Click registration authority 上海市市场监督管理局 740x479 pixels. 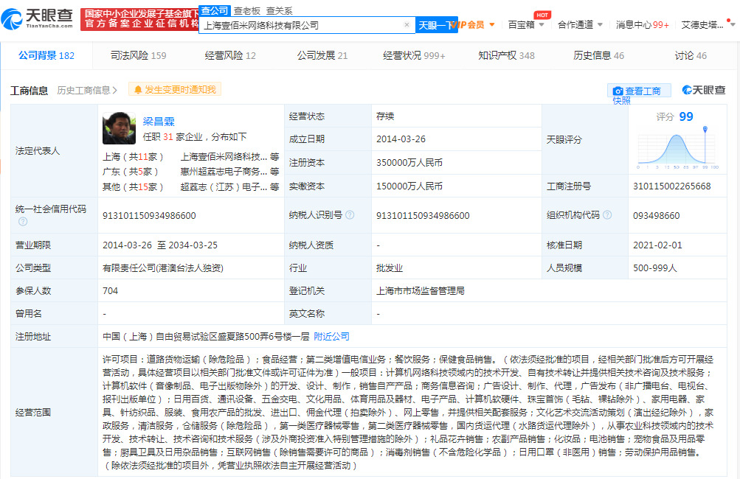pos(421,291)
